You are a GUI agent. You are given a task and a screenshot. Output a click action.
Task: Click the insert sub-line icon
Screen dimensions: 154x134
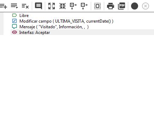click(x=14, y=6)
